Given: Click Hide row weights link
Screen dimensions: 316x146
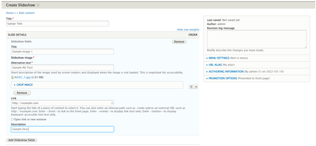Looking at the screenshot, I should (188, 30).
